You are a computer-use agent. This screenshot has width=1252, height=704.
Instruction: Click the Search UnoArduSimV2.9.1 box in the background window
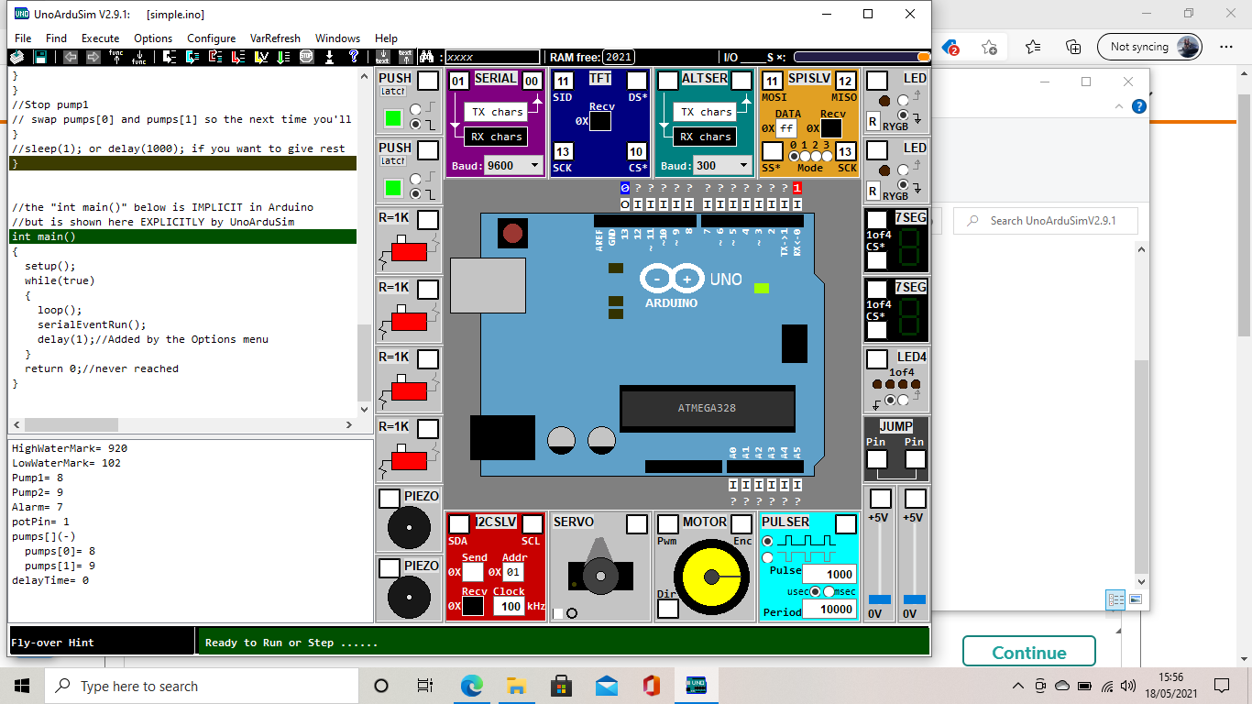tap(1046, 221)
